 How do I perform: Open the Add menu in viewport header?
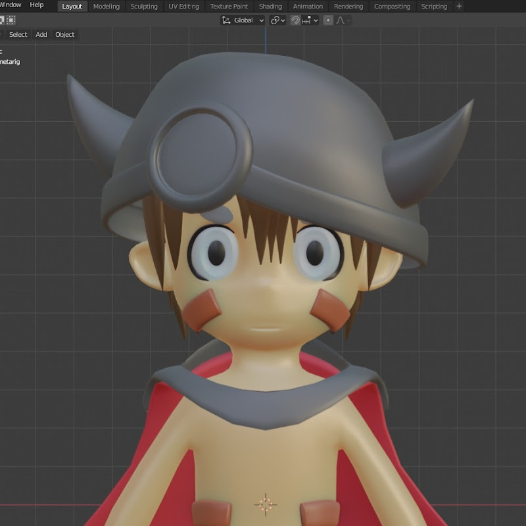[x=41, y=35]
